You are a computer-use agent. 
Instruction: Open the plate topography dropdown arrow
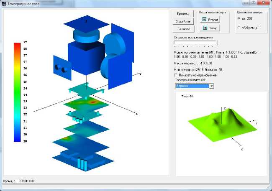[212, 86]
